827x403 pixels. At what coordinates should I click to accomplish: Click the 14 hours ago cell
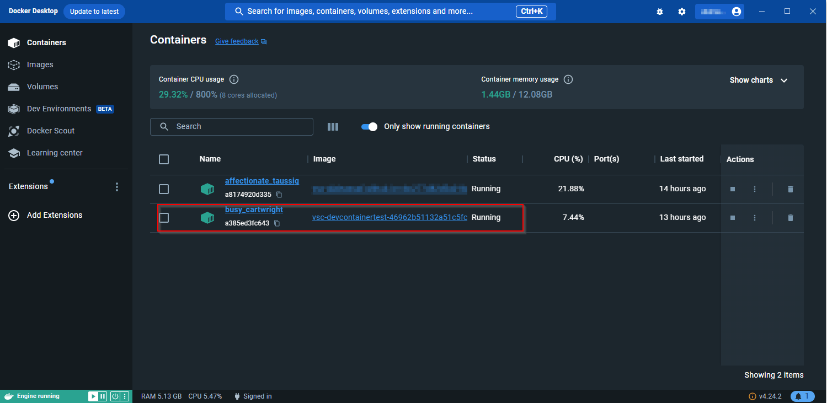pos(682,189)
